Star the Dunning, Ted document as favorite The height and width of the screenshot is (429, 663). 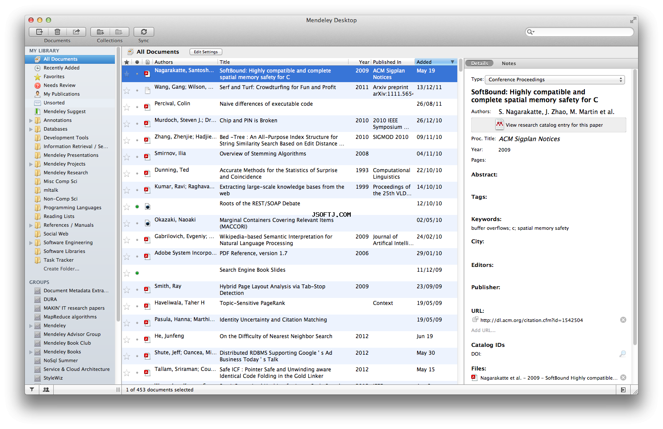(x=127, y=173)
